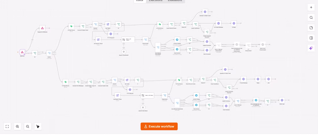Select the Hide Confirm1 Telegram node

pyautogui.click(x=177, y=49)
